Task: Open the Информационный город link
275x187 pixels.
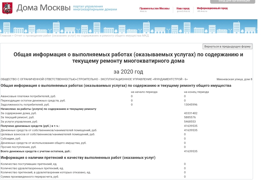Action: [x=212, y=8]
